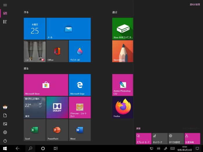The width and height of the screenshot is (203, 152).
Task: Switch to the pinned tiles view
Action: point(5,13)
